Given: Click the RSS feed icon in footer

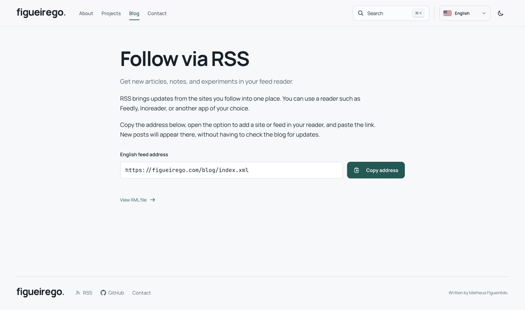Looking at the screenshot, I should coord(78,293).
